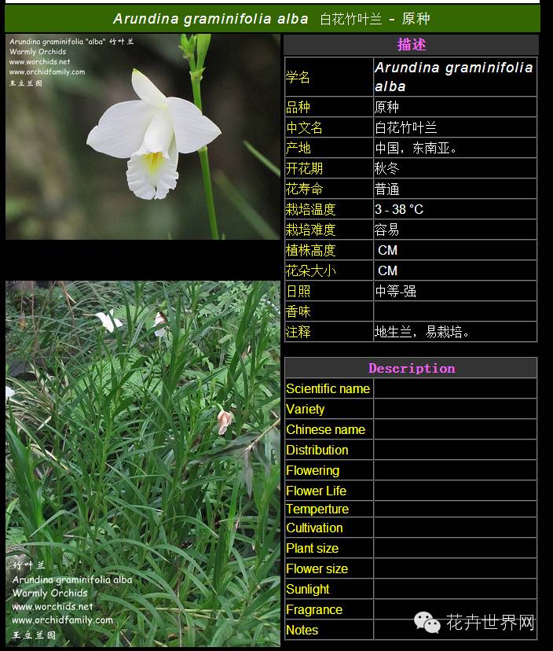Click the empty Sunlight value field
Image resolution: width=553 pixels, height=651 pixels.
tap(455, 589)
